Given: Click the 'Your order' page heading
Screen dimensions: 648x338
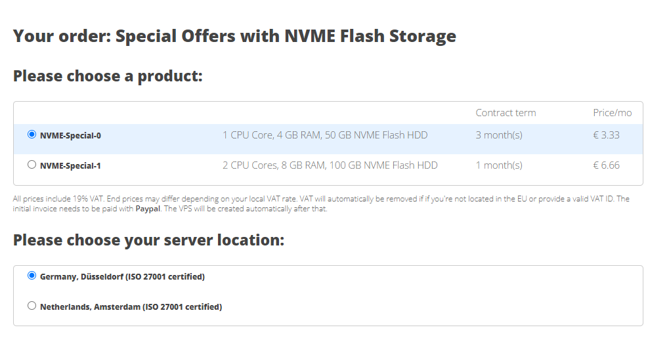Looking at the screenshot, I should pyautogui.click(x=234, y=35).
